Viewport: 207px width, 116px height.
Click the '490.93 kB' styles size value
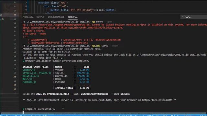[x=83, y=73]
